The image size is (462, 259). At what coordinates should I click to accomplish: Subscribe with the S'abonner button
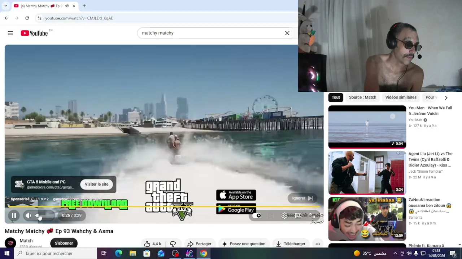(x=64, y=243)
